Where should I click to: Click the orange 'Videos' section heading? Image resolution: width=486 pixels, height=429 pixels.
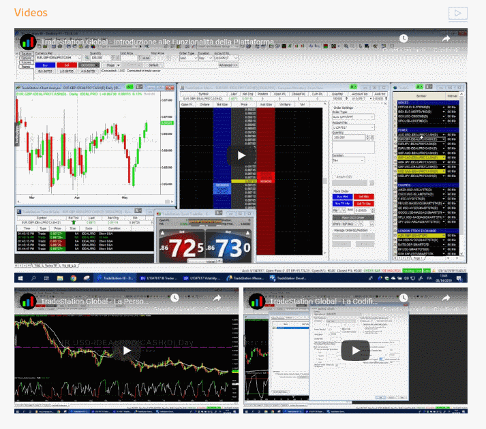click(x=31, y=13)
